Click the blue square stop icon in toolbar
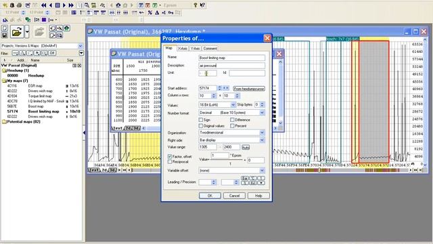Viewport: 433px width, 244px height. coord(58,5)
